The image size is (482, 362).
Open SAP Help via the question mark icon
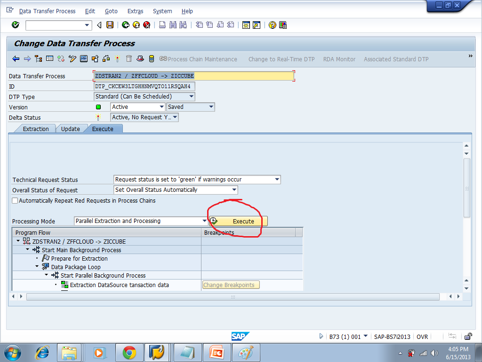point(272,25)
